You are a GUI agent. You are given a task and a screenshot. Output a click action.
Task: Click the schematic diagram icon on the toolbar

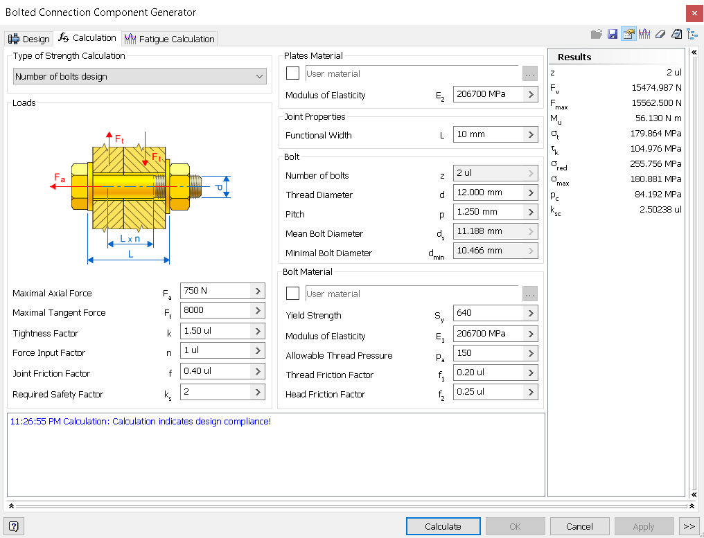[x=692, y=33]
